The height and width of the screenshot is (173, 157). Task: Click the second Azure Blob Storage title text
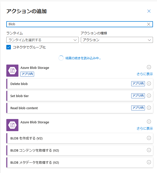coord(35,122)
